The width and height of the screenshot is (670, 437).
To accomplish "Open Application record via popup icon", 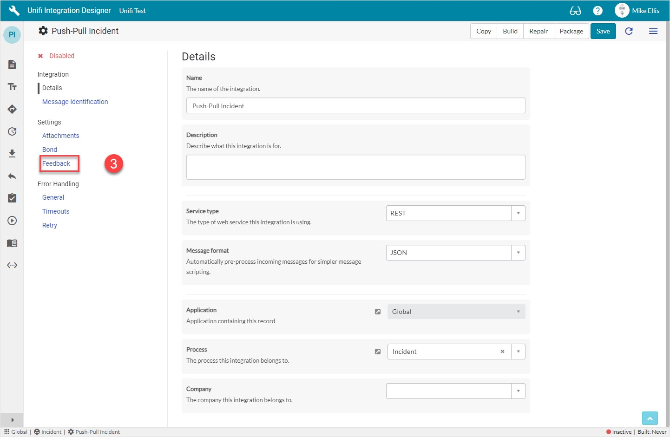I will [378, 312].
